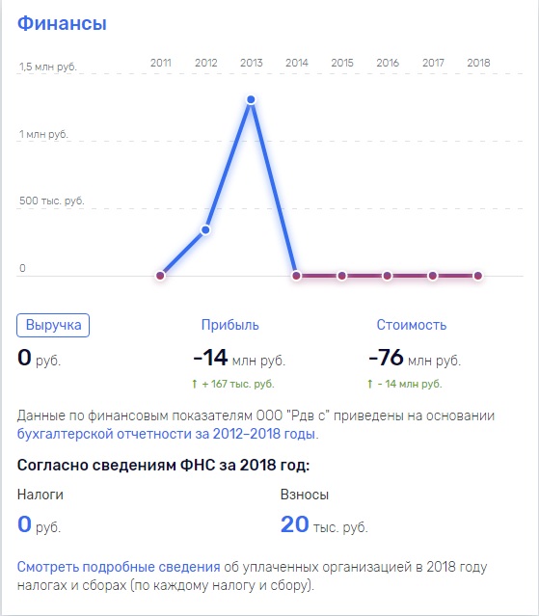Select the Выручка tab
This screenshot has width=539, height=616.
tap(53, 325)
